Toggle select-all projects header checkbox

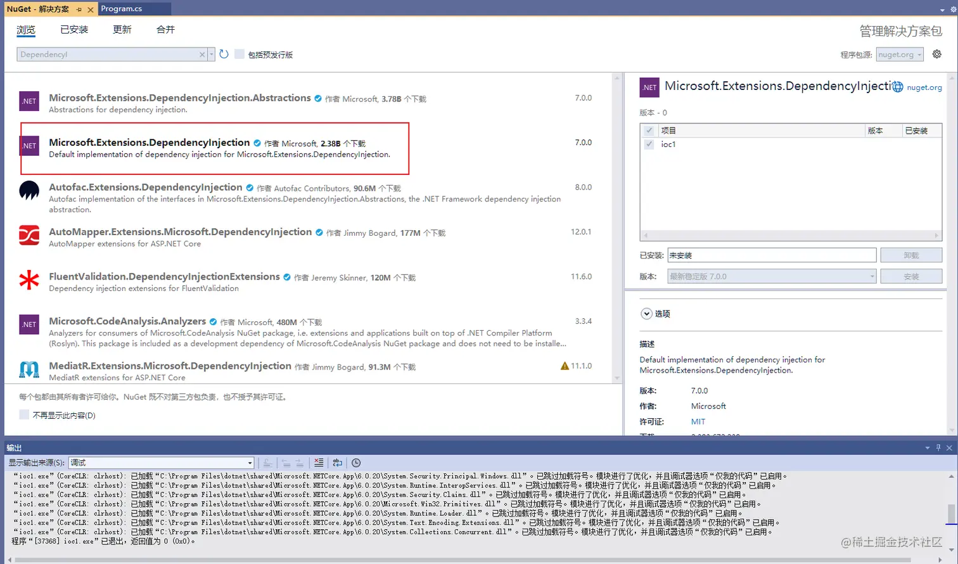[649, 131]
